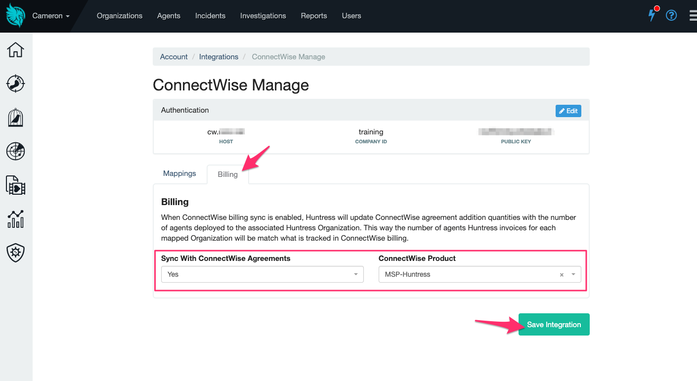Click the Billing section heading
Viewport: 697px width, 381px height.
click(175, 202)
